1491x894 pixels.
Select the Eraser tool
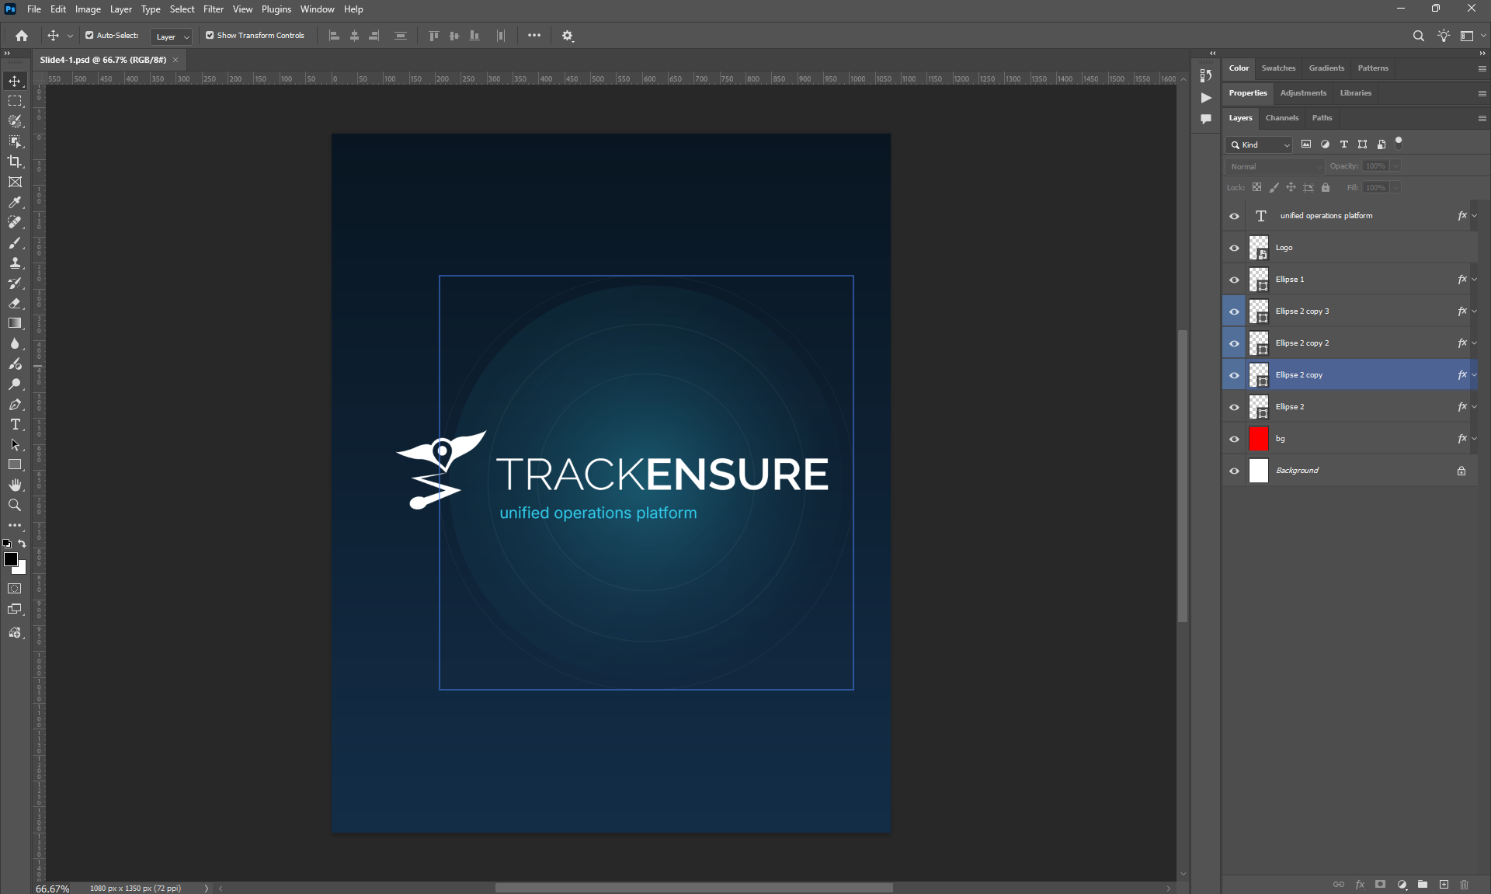pos(15,303)
